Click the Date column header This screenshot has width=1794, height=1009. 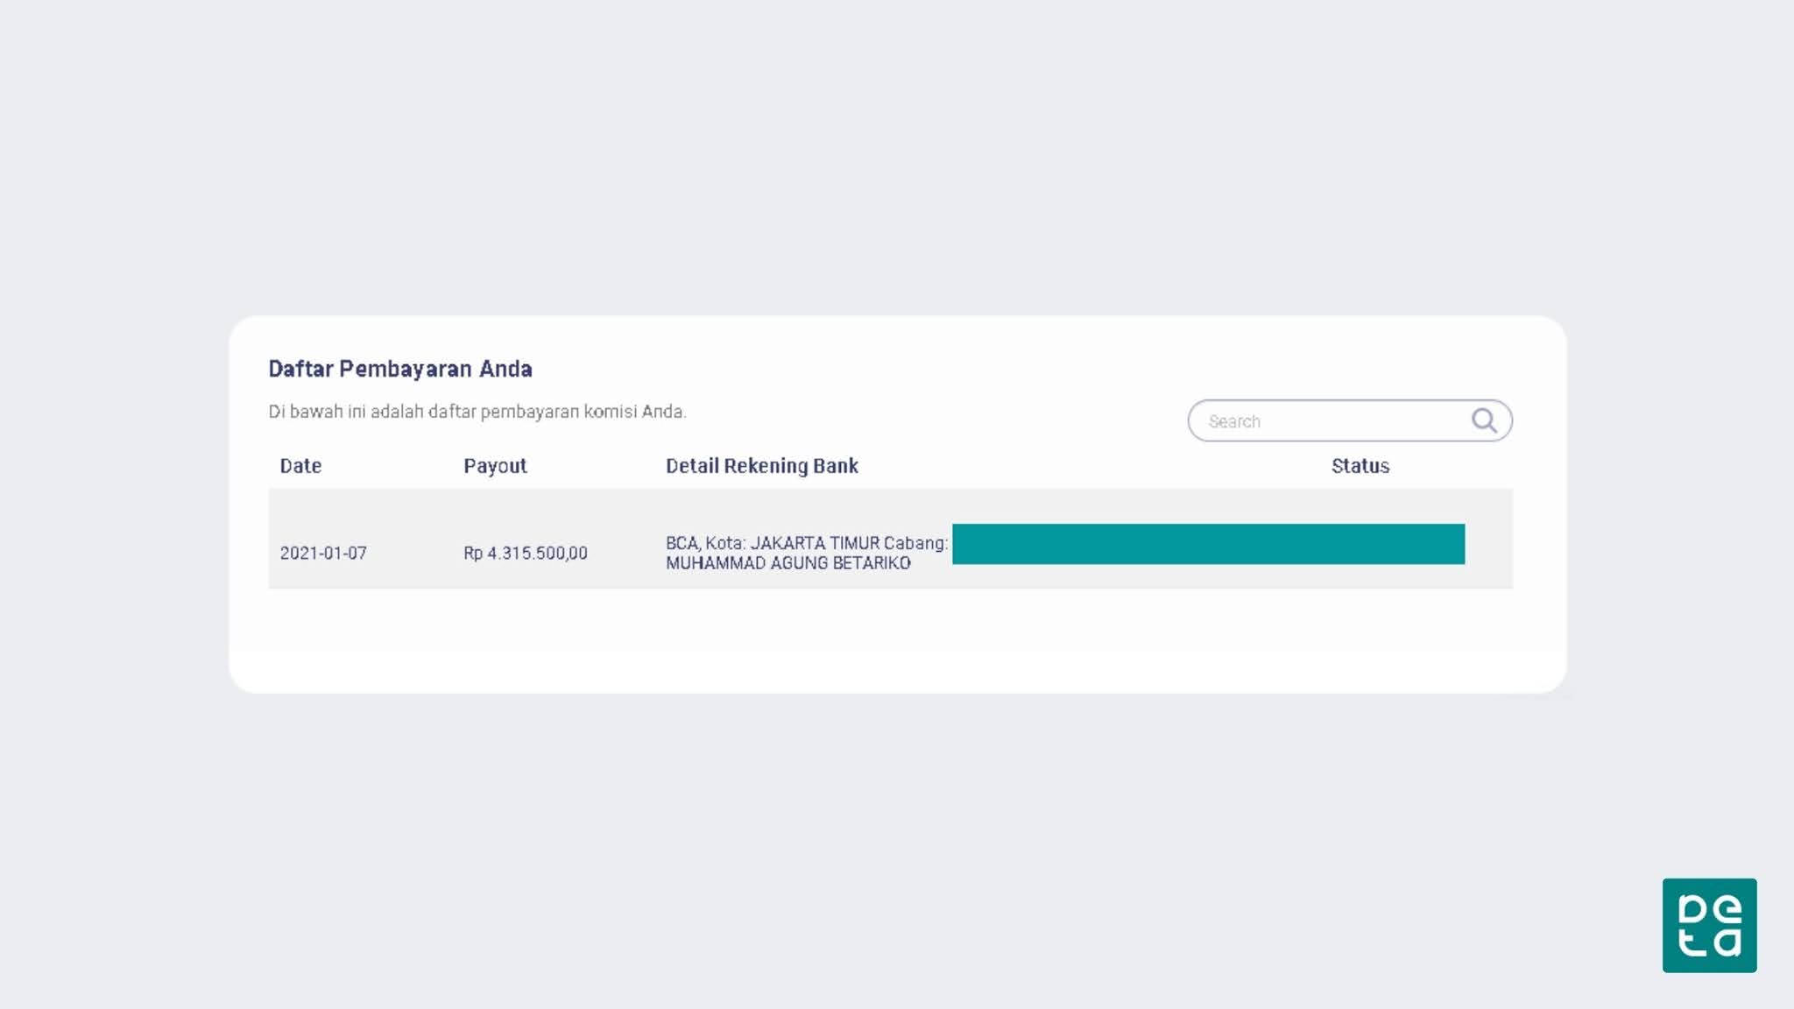[300, 466]
